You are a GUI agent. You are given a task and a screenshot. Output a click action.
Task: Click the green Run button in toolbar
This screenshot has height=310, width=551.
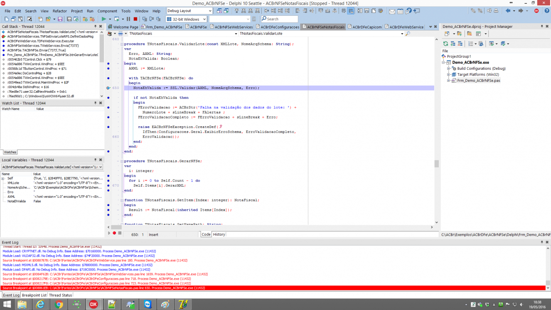tap(103, 19)
